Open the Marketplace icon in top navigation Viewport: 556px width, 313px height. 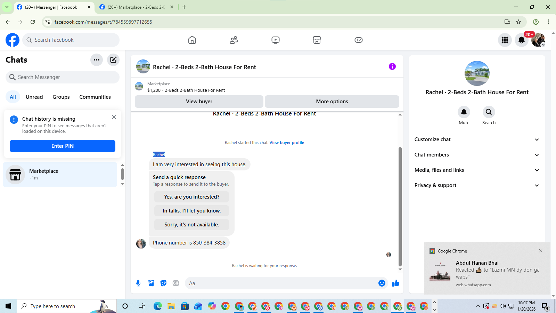(x=317, y=40)
